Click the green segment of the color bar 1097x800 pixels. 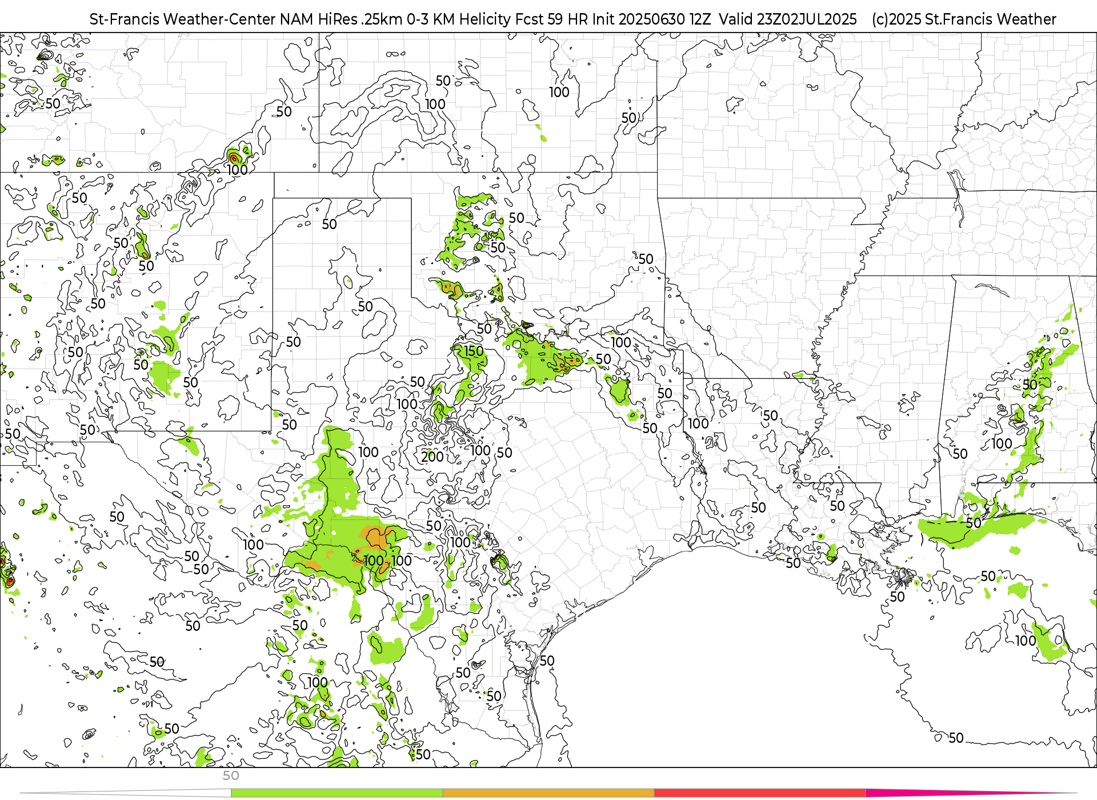click(x=337, y=793)
